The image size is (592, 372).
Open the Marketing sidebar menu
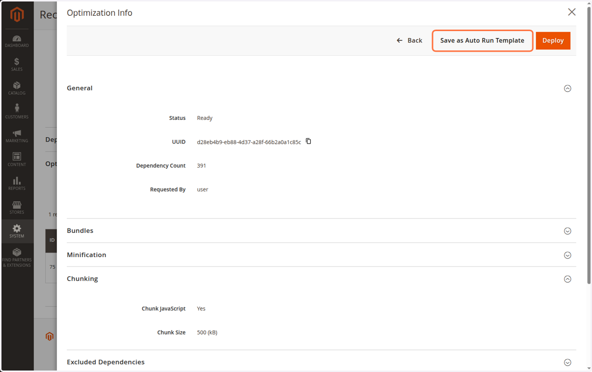[17, 136]
